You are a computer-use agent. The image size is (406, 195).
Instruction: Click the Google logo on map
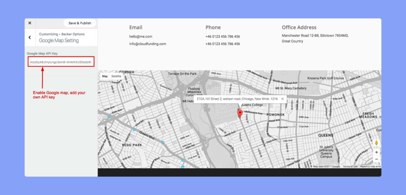tap(107, 165)
